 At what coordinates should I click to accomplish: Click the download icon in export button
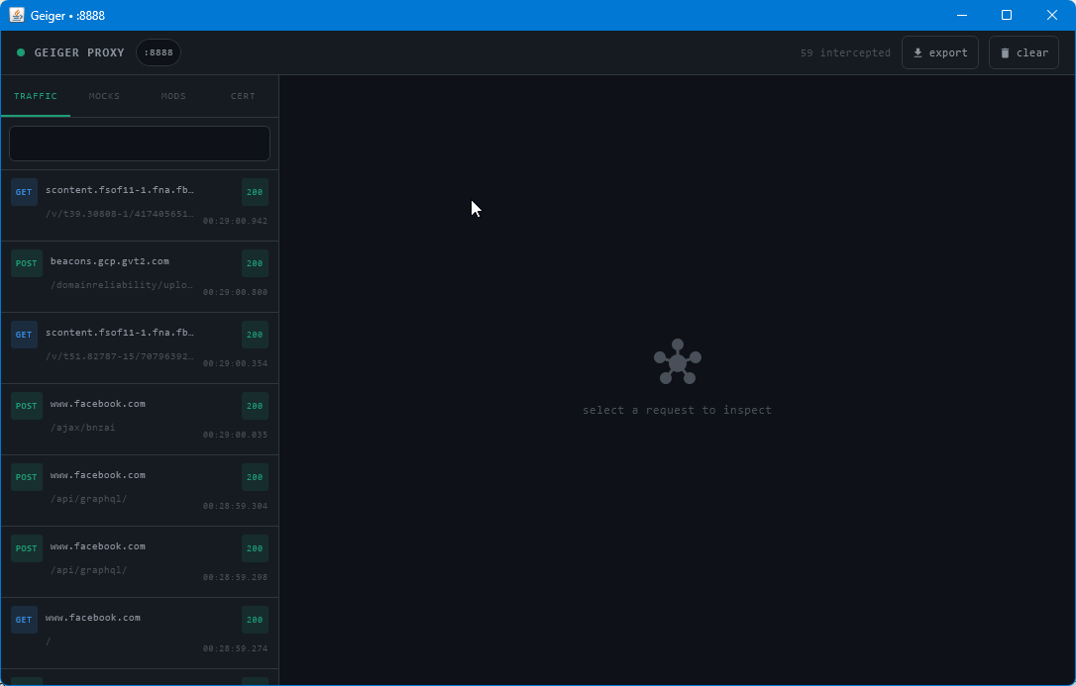[x=917, y=52]
